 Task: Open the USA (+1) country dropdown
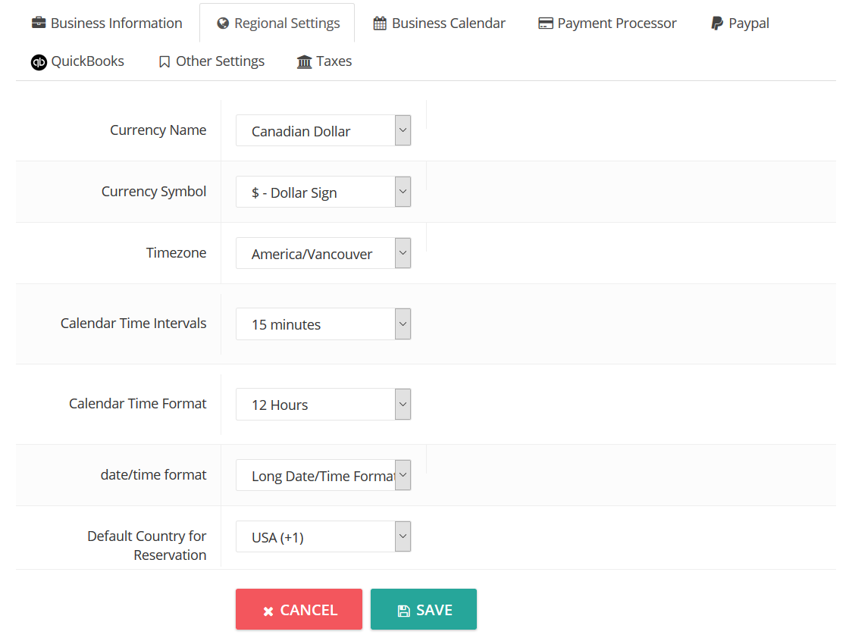click(323, 536)
